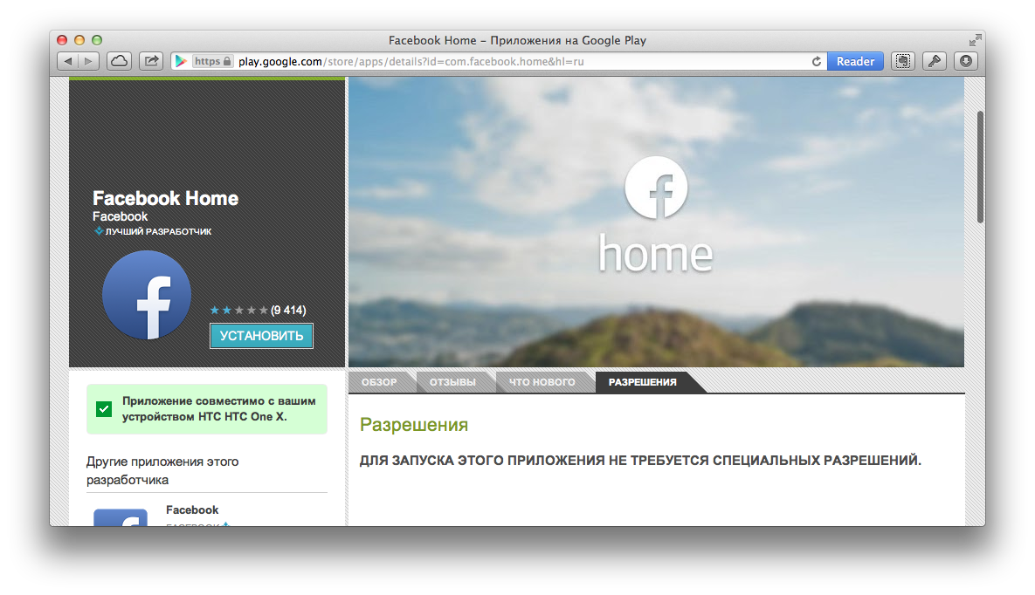The image size is (1035, 595).
Task: Enter full screen with the diagonal arrows icon
Action: [x=975, y=40]
